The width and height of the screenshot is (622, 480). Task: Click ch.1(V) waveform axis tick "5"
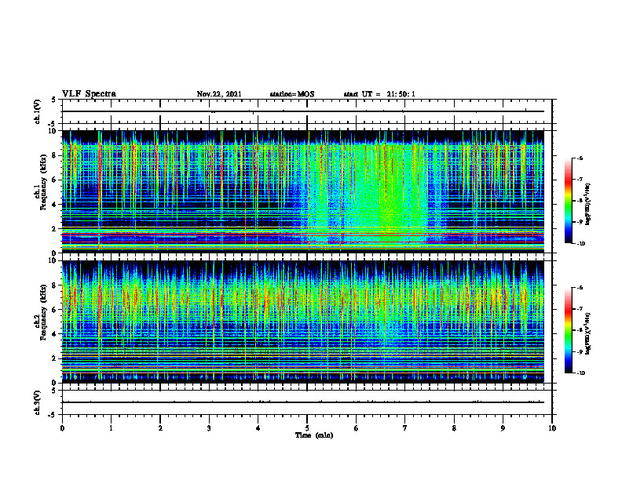(x=54, y=100)
